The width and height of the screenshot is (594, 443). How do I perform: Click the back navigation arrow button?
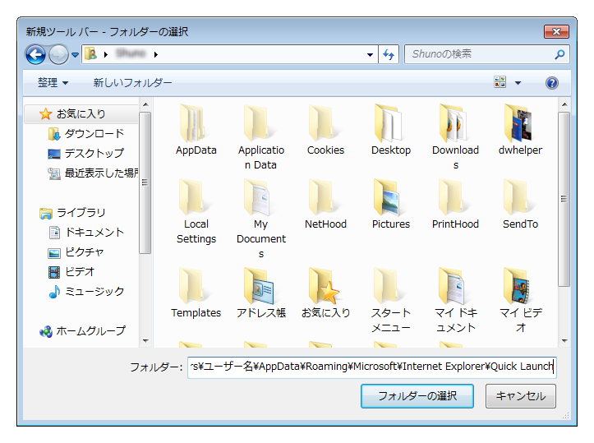click(35, 55)
